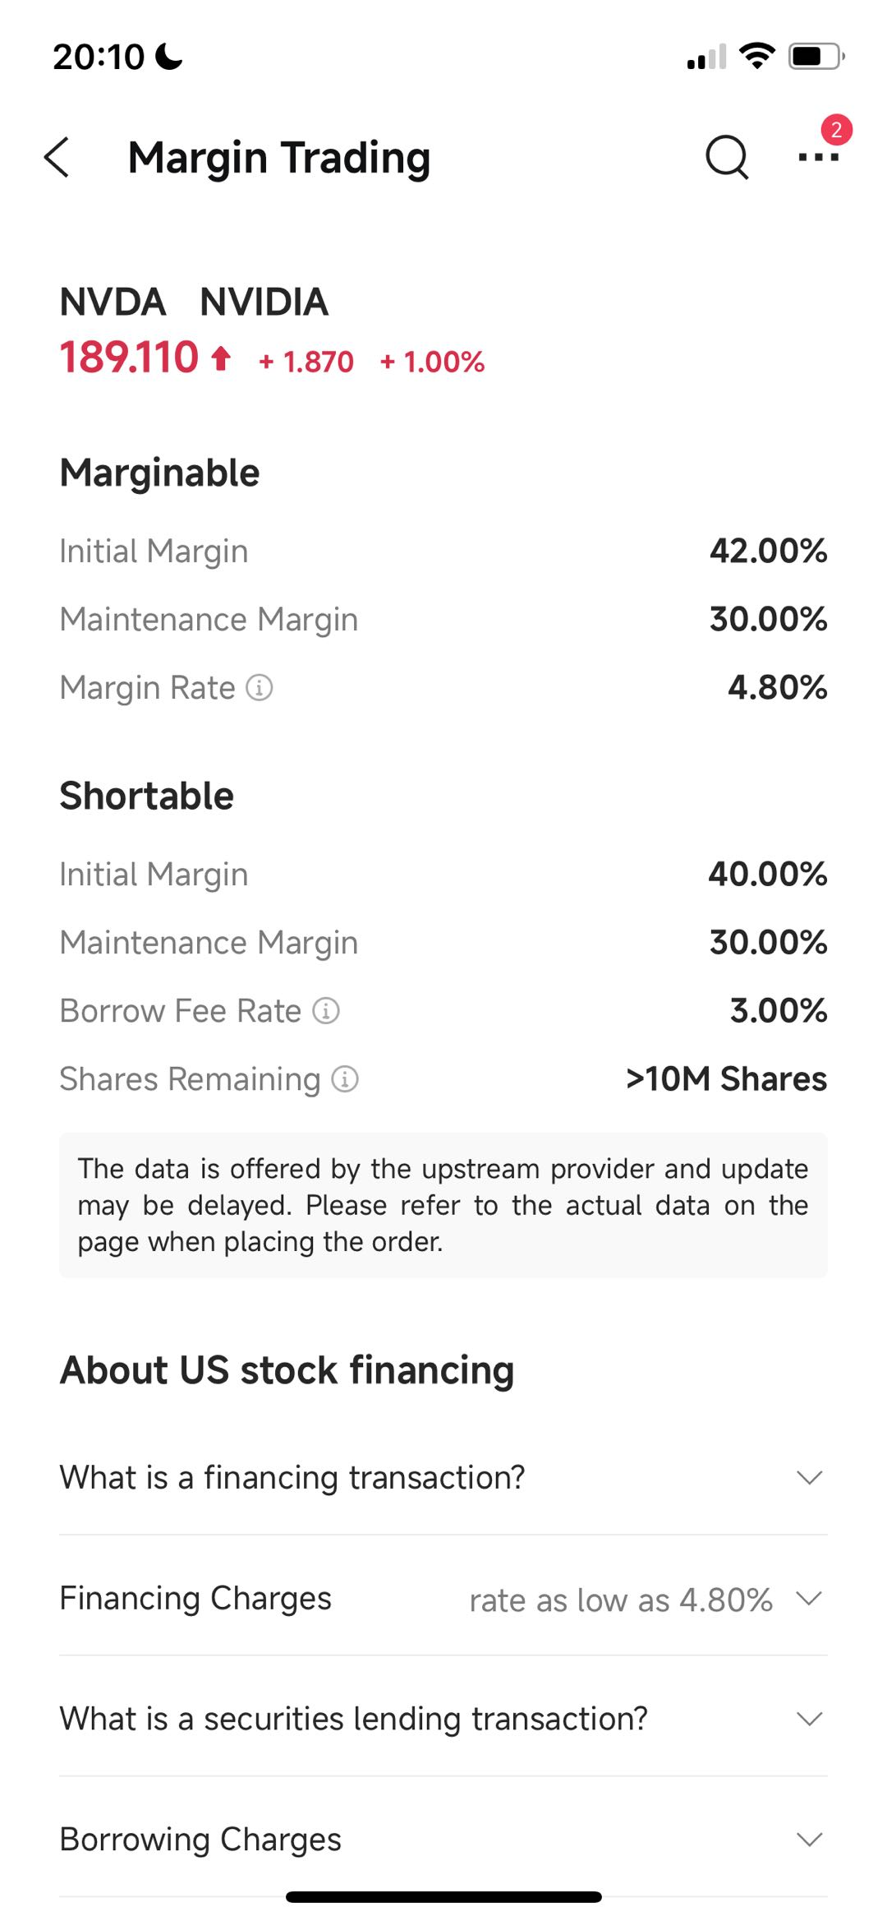Tap the Borrow Fee Rate info icon
The image size is (887, 1921).
(326, 1010)
